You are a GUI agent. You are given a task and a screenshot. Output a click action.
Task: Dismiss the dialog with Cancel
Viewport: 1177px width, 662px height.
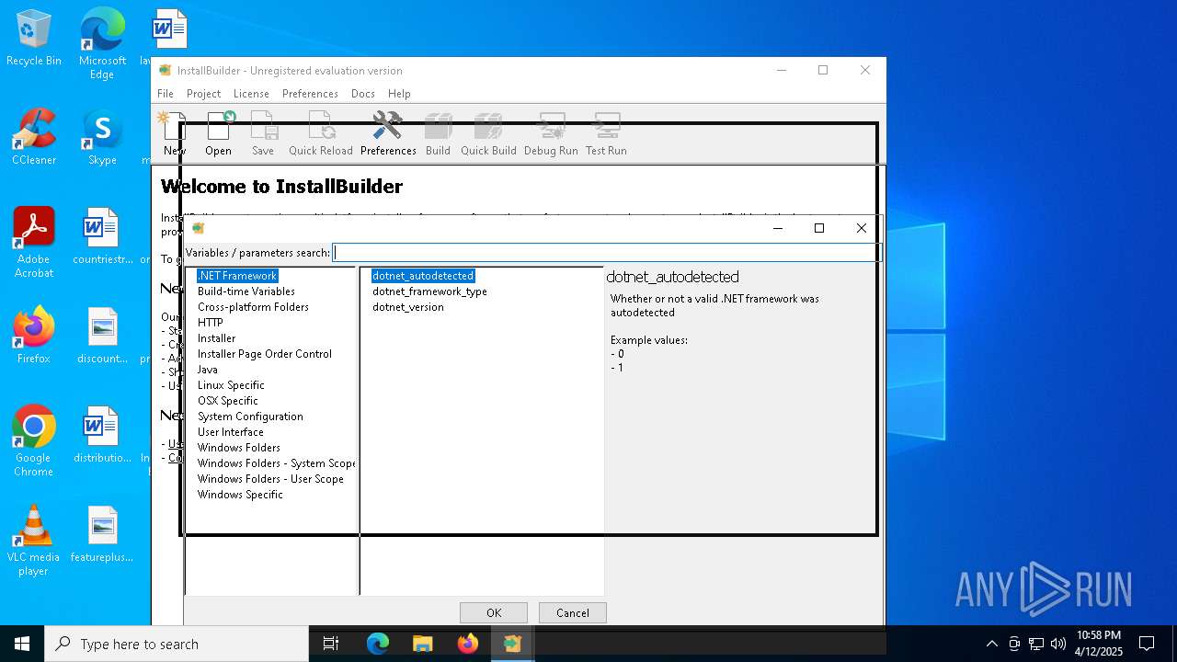coord(573,613)
